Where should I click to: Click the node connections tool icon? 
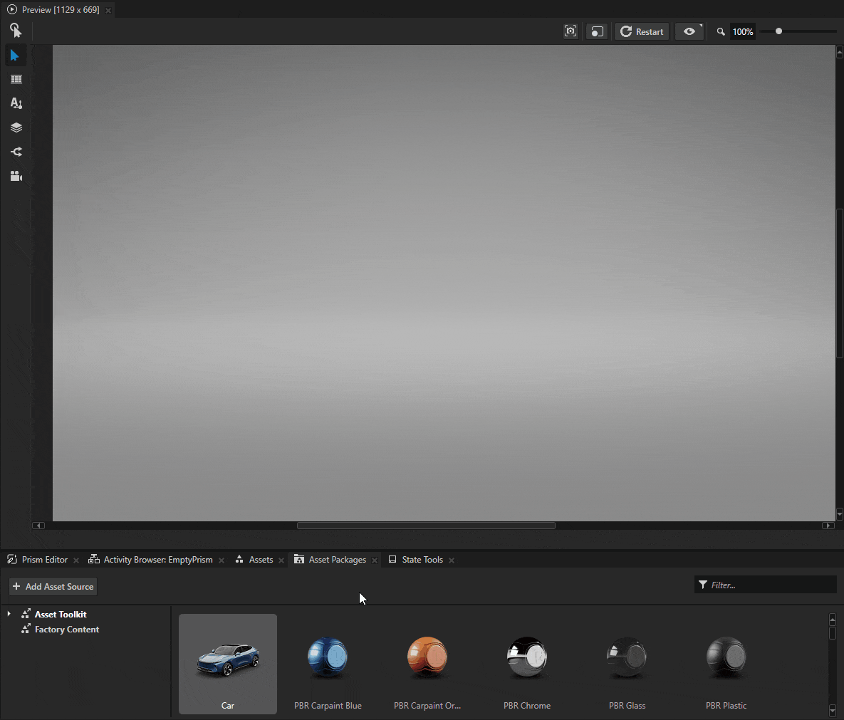click(16, 152)
